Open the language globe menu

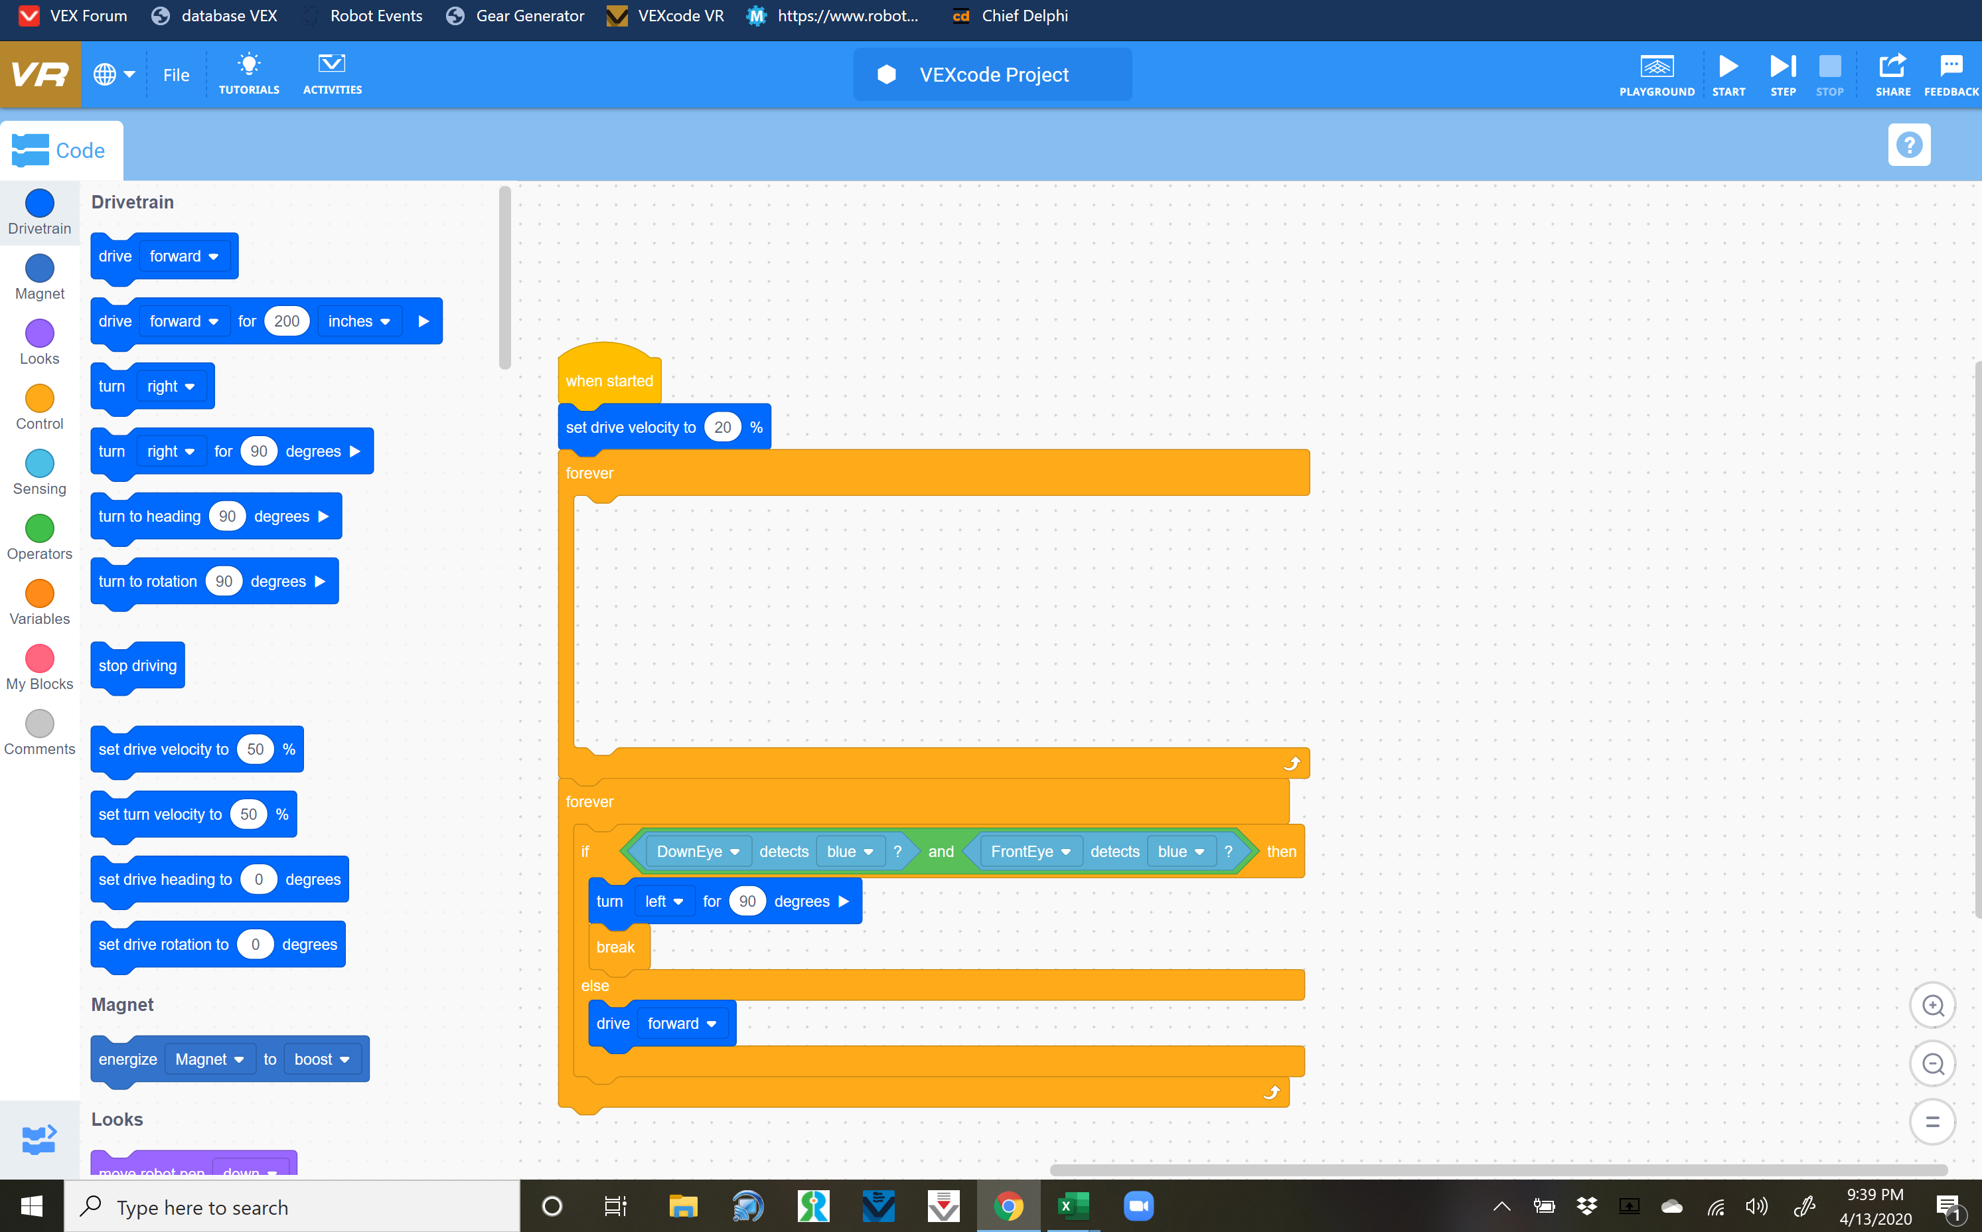(x=114, y=74)
